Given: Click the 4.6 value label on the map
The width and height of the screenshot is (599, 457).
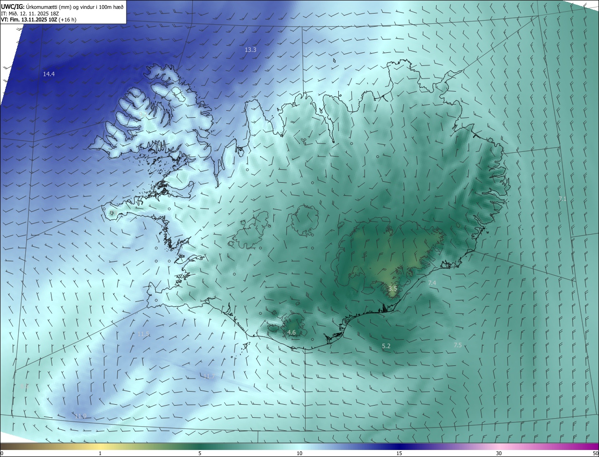Looking at the screenshot, I should 292,333.
